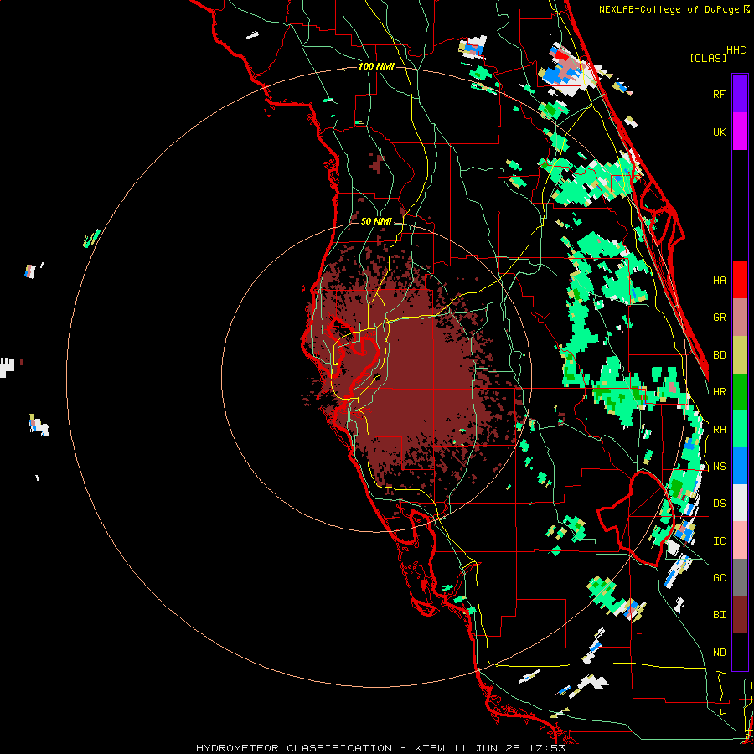Click the [CLAS] legend heading
Image resolution: width=754 pixels, height=754 pixels.
coord(708,58)
